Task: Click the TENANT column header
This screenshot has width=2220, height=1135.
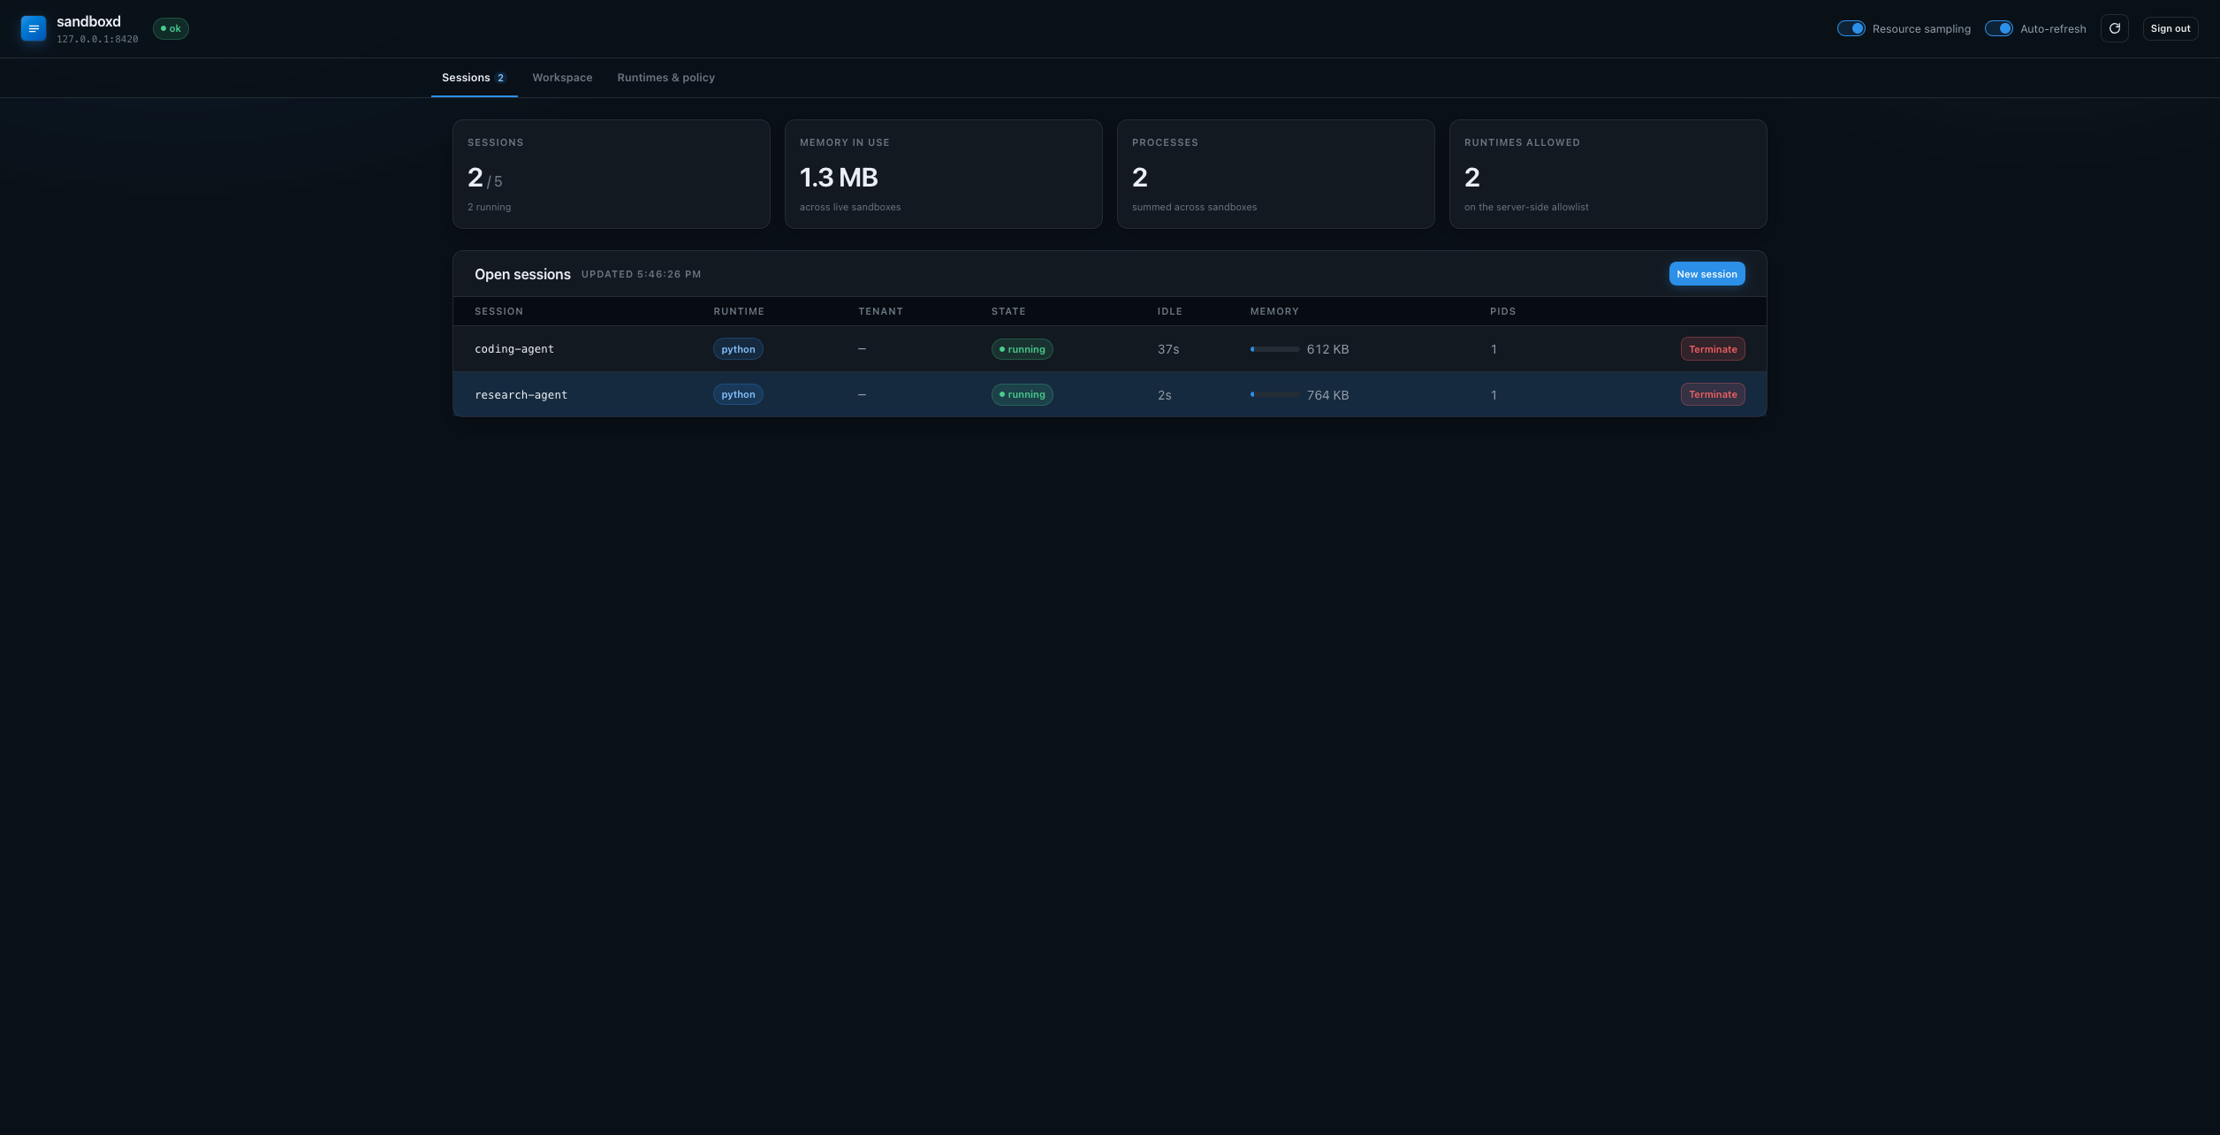Action: click(x=880, y=311)
